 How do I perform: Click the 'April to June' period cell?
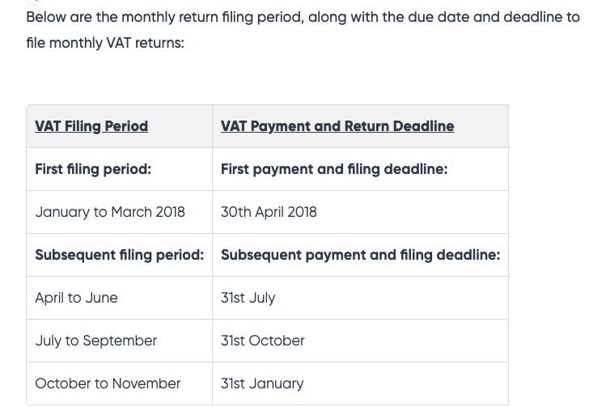(76, 298)
